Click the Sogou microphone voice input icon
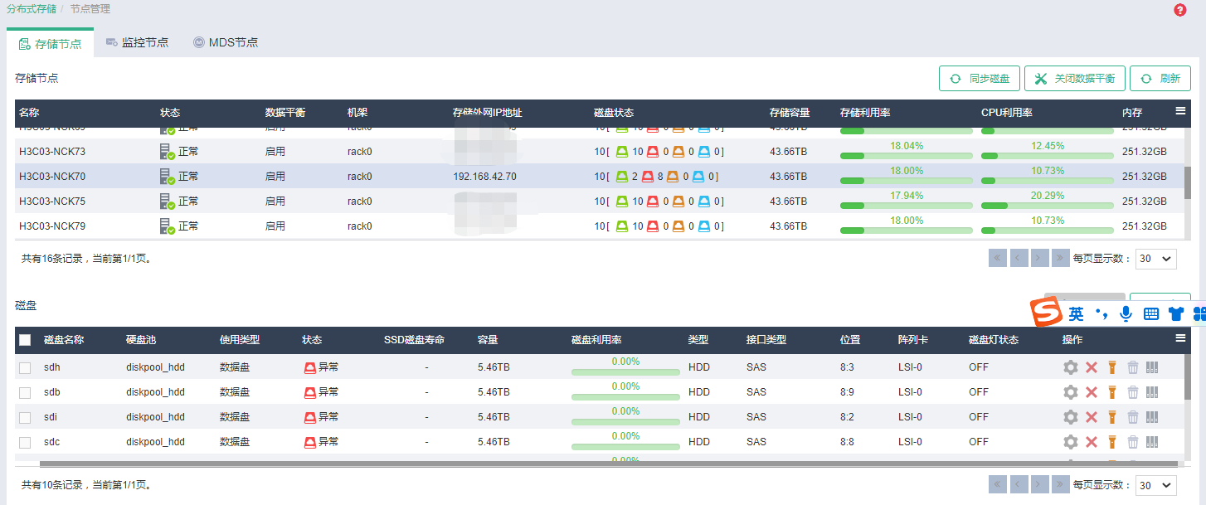Image resolution: width=1206 pixels, height=505 pixels. point(1126,313)
